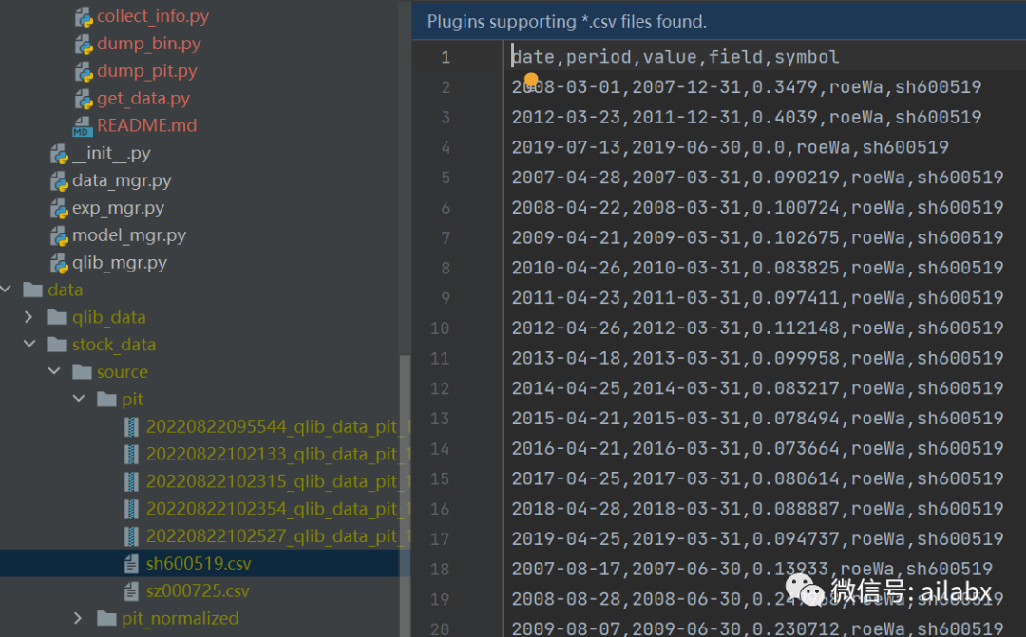Select archive 20220822102315_qlib_data_pit
The image size is (1026, 637).
pos(277,481)
